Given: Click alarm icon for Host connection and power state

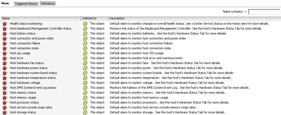Looking at the screenshot, I should [5, 39].
